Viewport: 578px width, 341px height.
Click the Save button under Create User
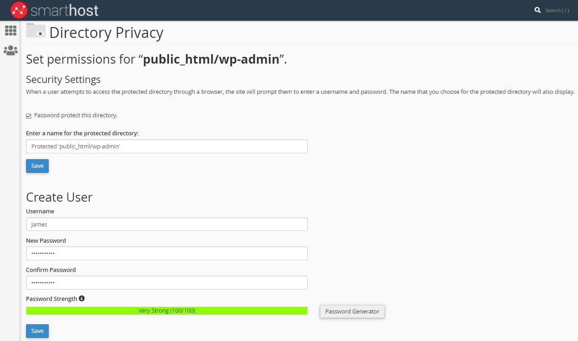coord(37,331)
